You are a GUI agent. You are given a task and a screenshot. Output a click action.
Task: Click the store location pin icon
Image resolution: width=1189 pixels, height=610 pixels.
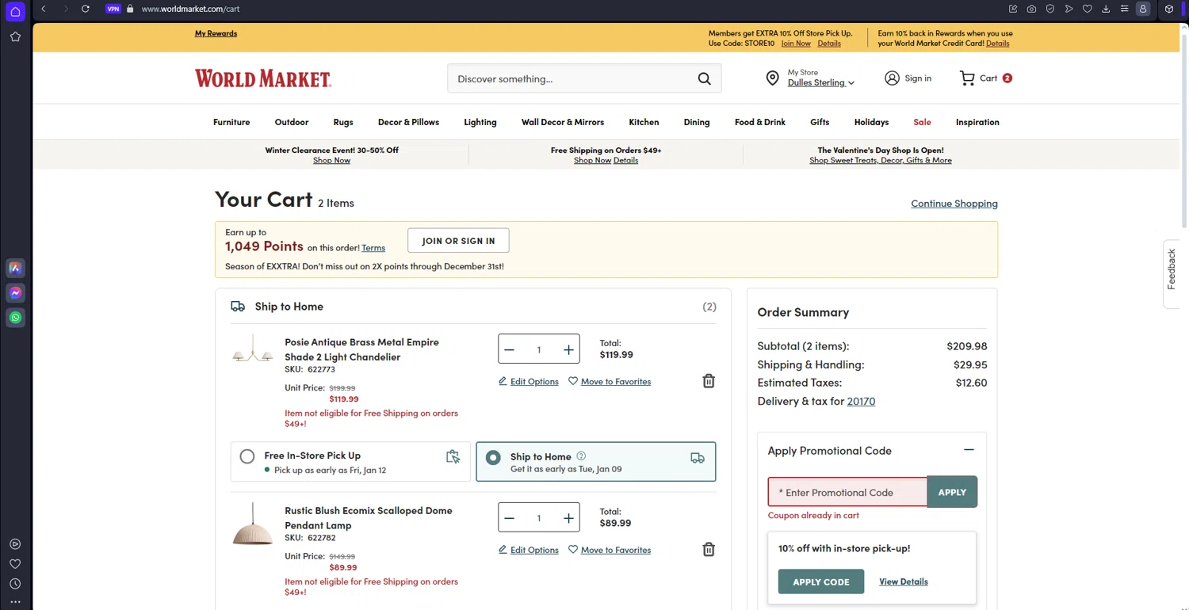coord(772,78)
